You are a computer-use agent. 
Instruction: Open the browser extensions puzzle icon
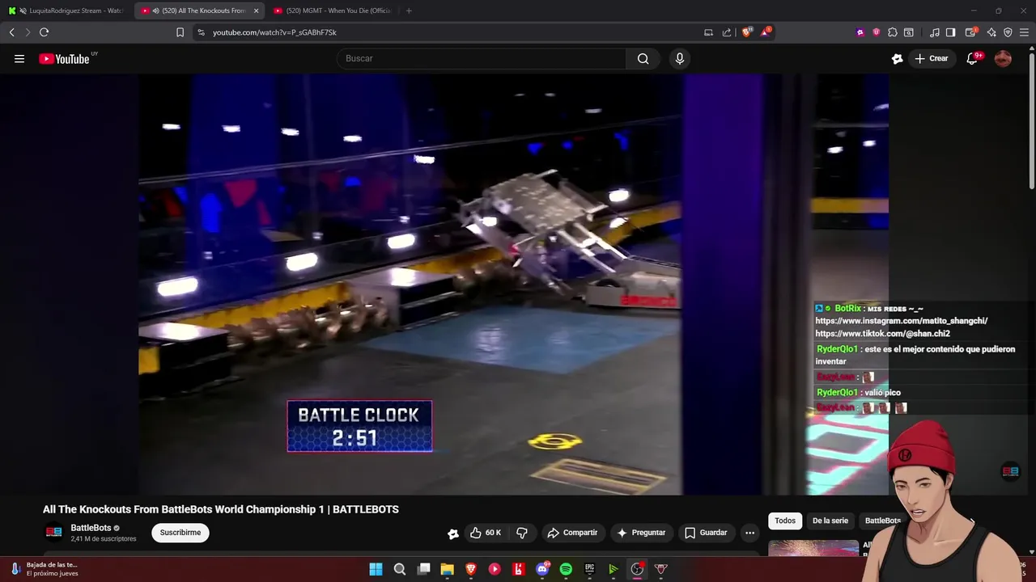pos(892,32)
